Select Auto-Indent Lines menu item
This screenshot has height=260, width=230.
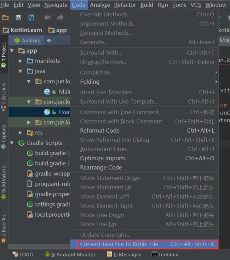click(144, 149)
